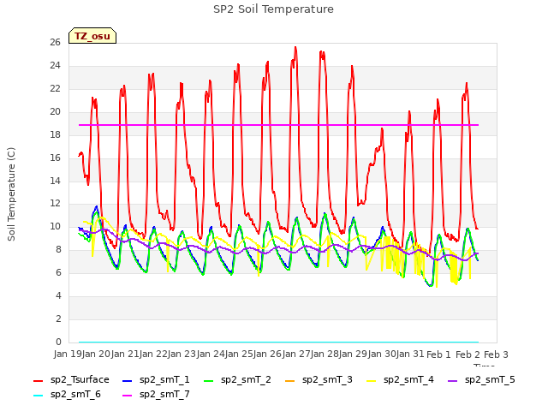Toggle the sp2_smT_4 legend label
Screen dimensions: 548x411
click(408, 380)
